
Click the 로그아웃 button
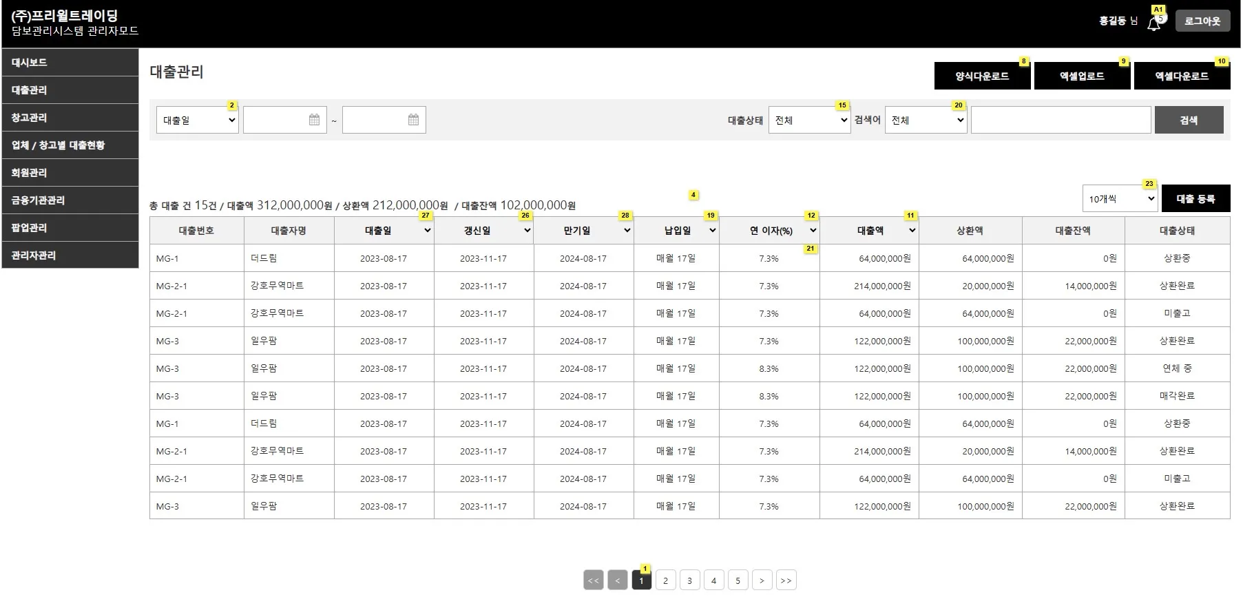1202,21
